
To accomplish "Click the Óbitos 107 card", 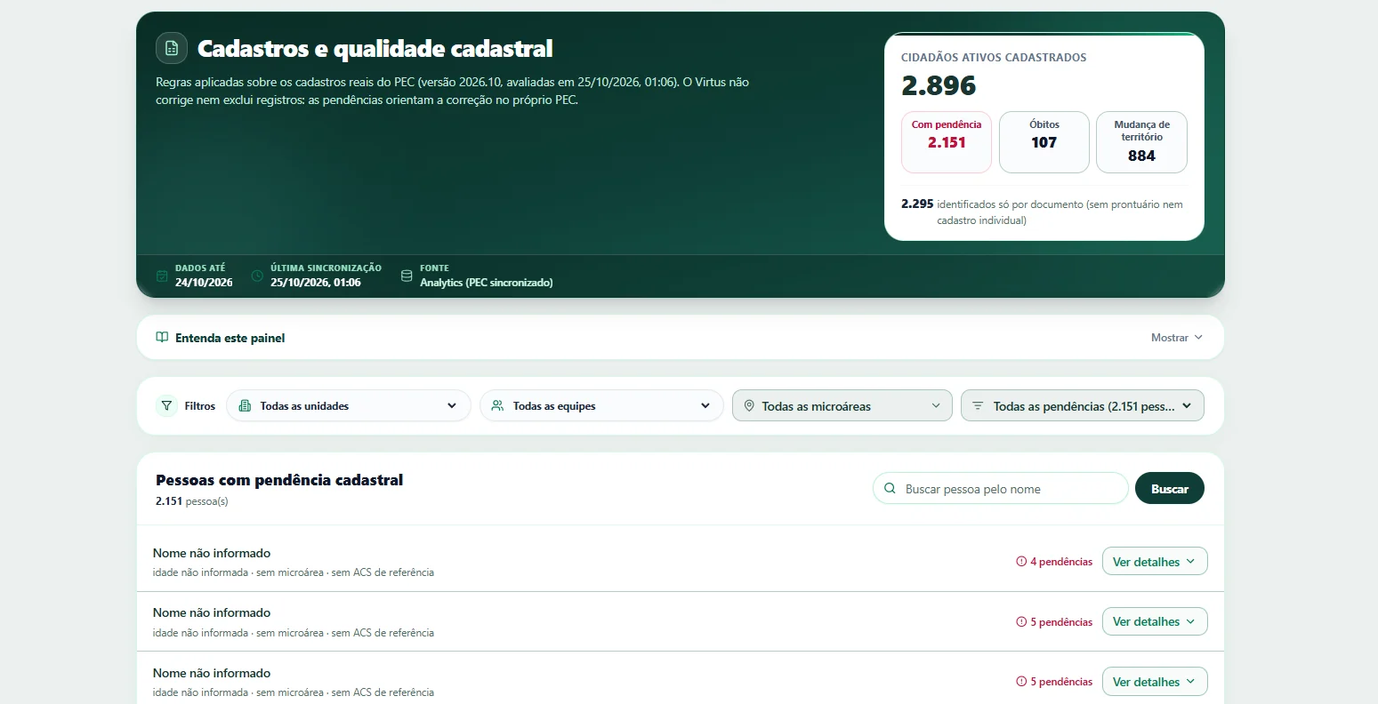I will [x=1044, y=142].
